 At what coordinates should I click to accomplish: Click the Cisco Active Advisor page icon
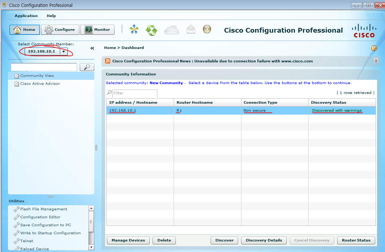pos(17,84)
